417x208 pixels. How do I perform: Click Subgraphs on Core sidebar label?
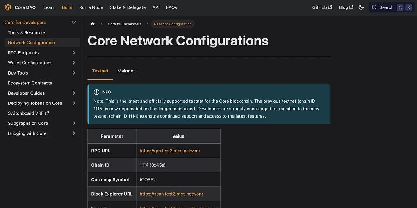(28, 123)
